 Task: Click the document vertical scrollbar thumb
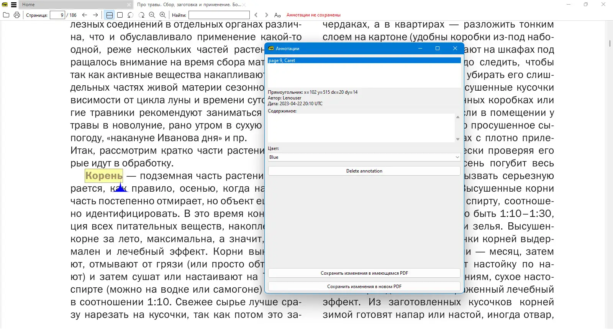[610, 43]
